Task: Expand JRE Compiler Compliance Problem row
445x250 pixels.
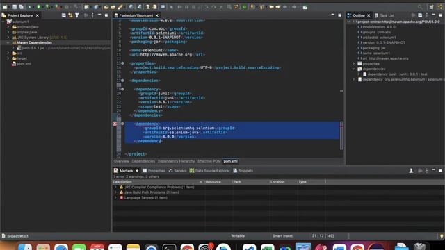Action: point(115,187)
